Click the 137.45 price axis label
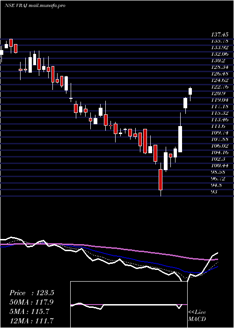 (219, 35)
